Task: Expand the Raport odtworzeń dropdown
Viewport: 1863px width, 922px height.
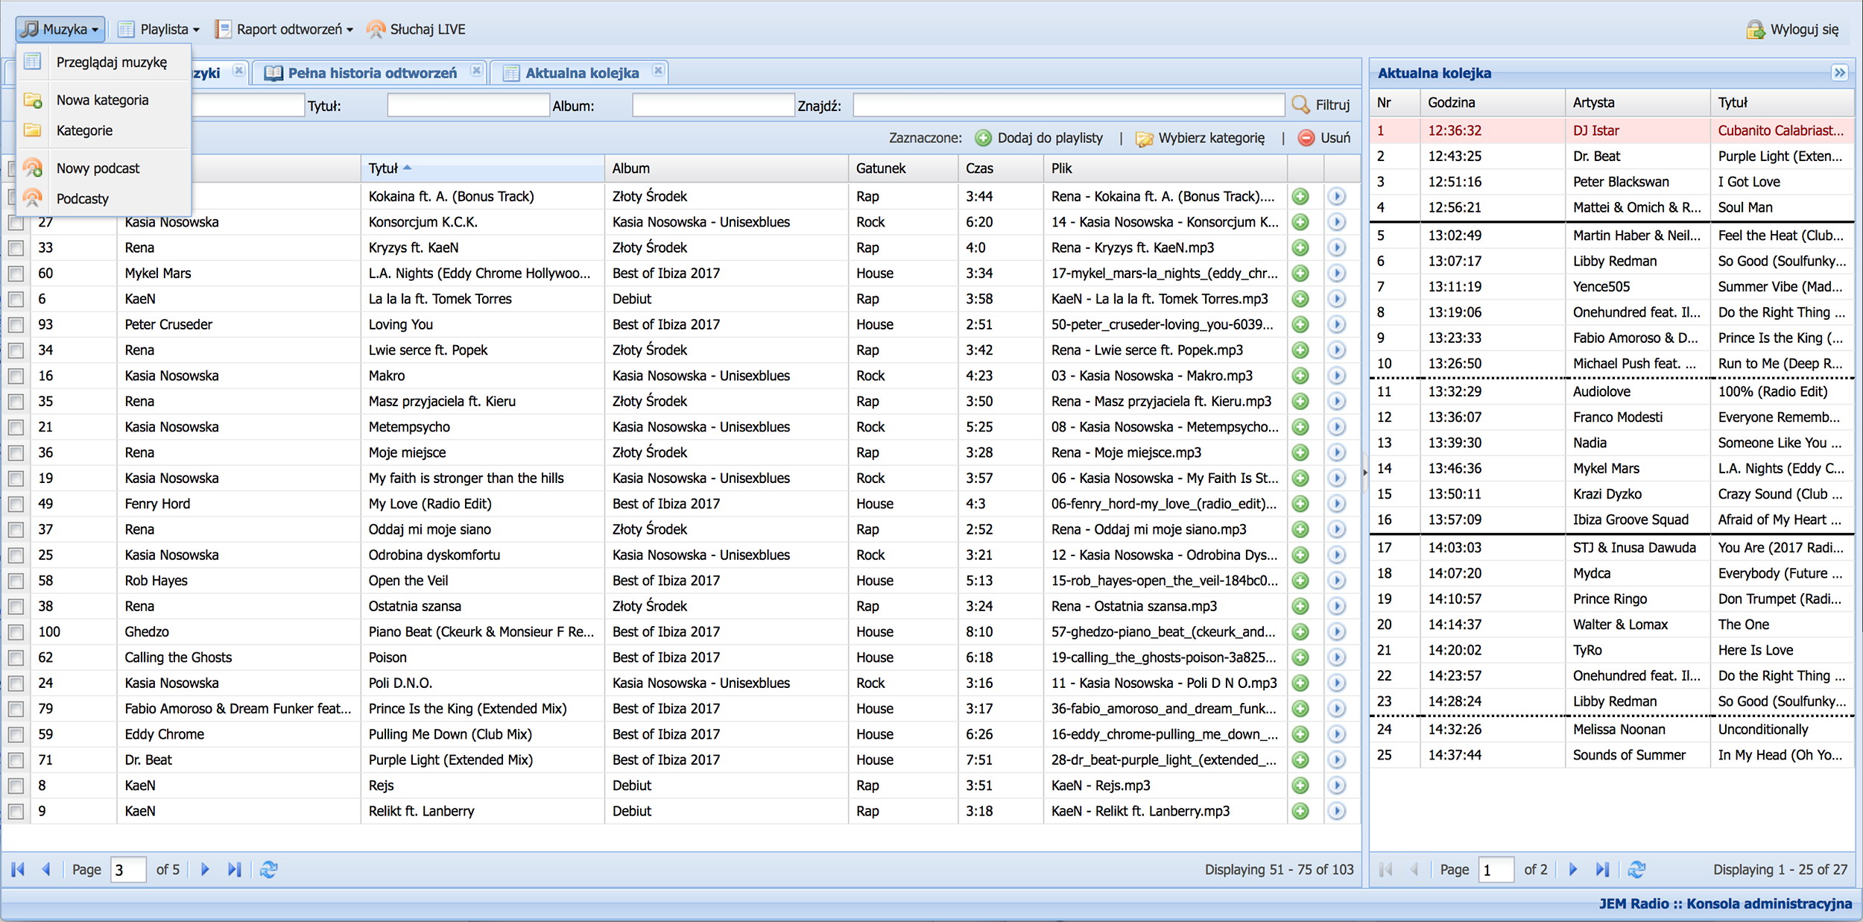Action: [284, 29]
